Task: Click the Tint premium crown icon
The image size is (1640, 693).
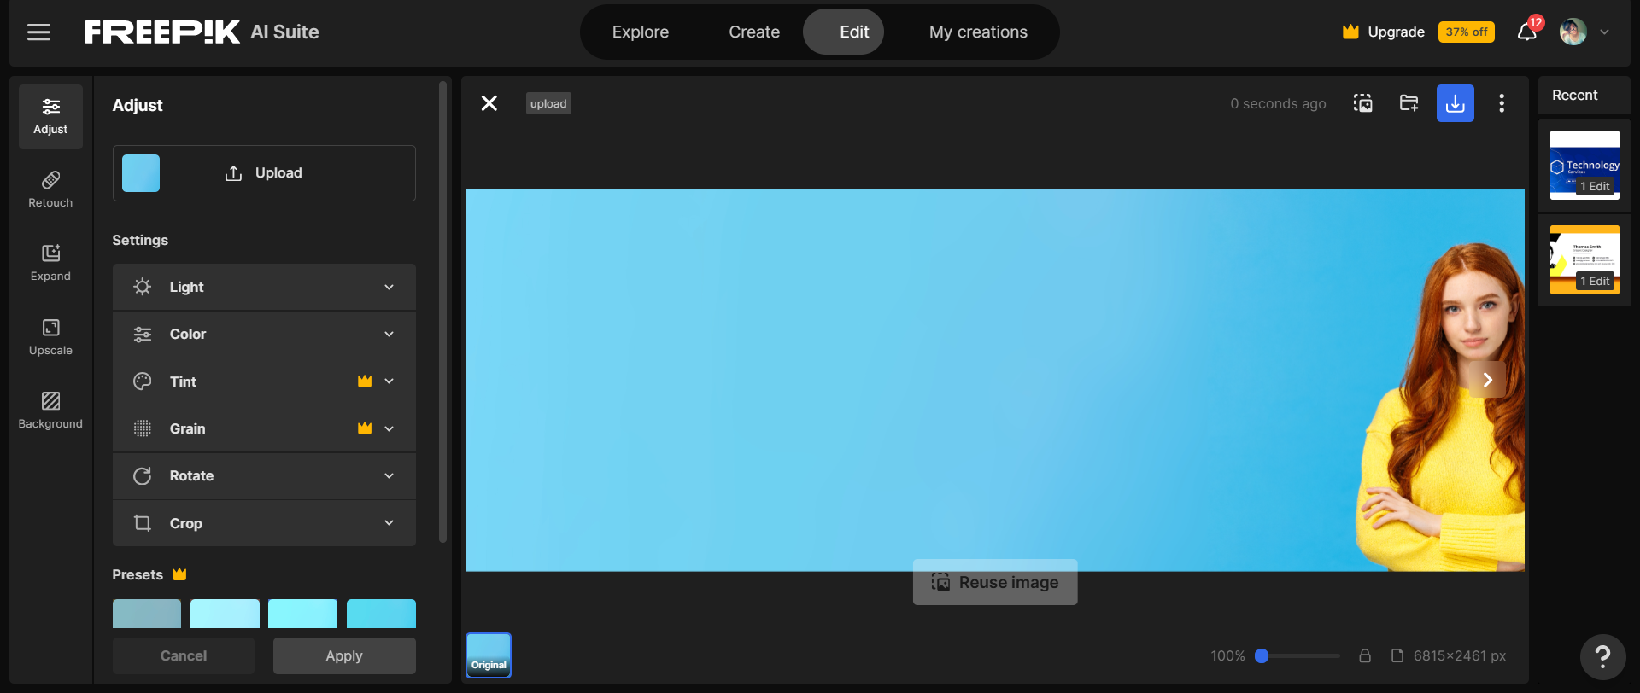Action: point(365,381)
